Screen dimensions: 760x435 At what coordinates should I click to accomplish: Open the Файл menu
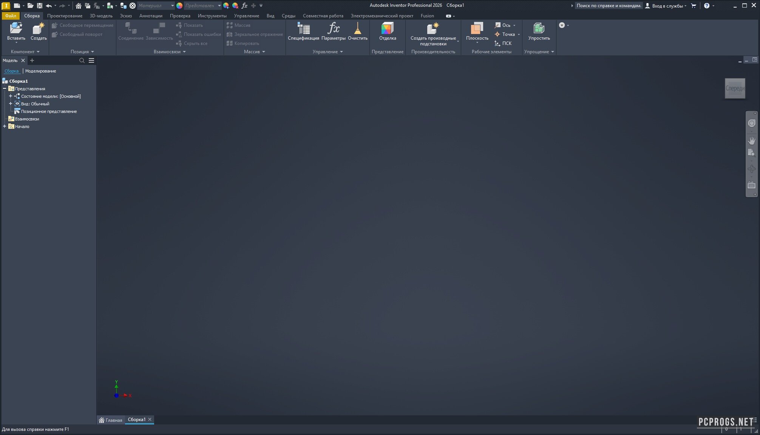click(x=11, y=16)
